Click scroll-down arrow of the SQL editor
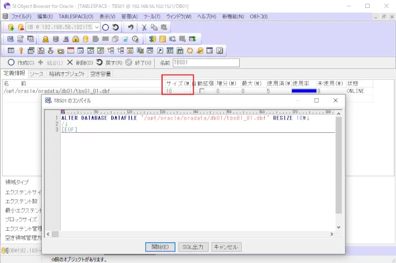 click(x=338, y=228)
